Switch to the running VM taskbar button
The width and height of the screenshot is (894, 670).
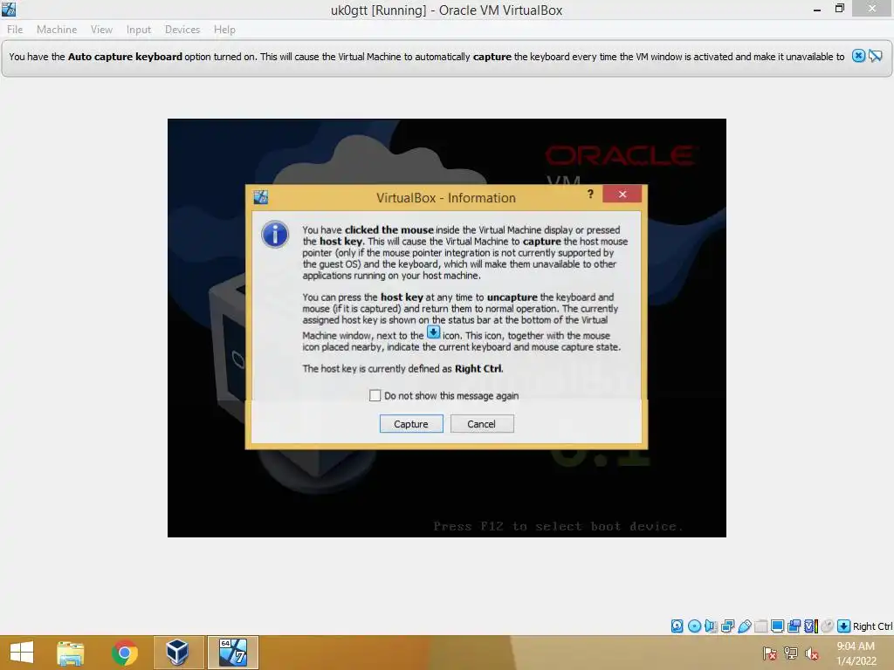click(232, 653)
